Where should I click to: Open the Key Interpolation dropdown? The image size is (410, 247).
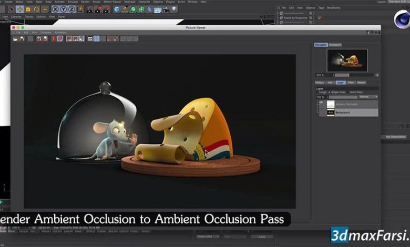[x=394, y=136]
